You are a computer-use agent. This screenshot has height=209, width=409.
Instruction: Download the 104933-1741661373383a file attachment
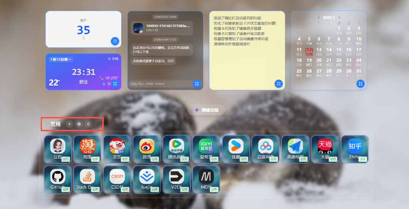162,28
